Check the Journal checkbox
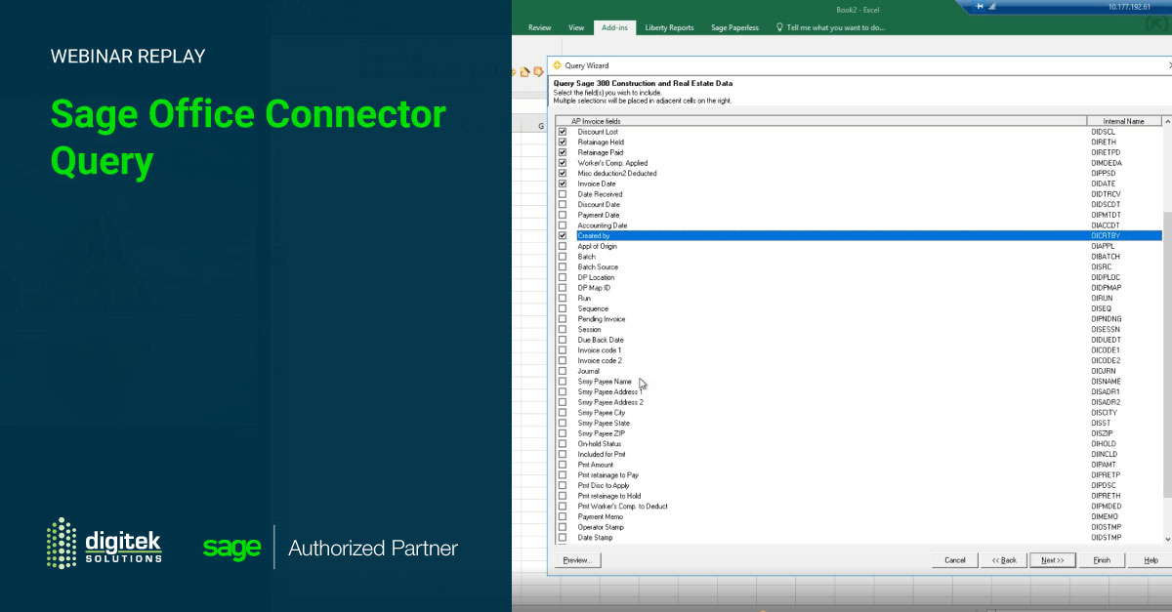The width and height of the screenshot is (1172, 612). pos(562,371)
